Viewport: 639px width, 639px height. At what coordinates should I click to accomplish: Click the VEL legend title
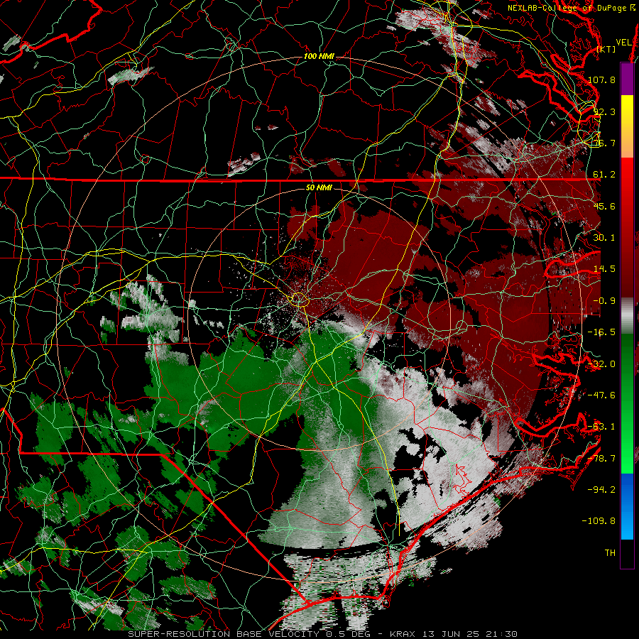tap(623, 43)
